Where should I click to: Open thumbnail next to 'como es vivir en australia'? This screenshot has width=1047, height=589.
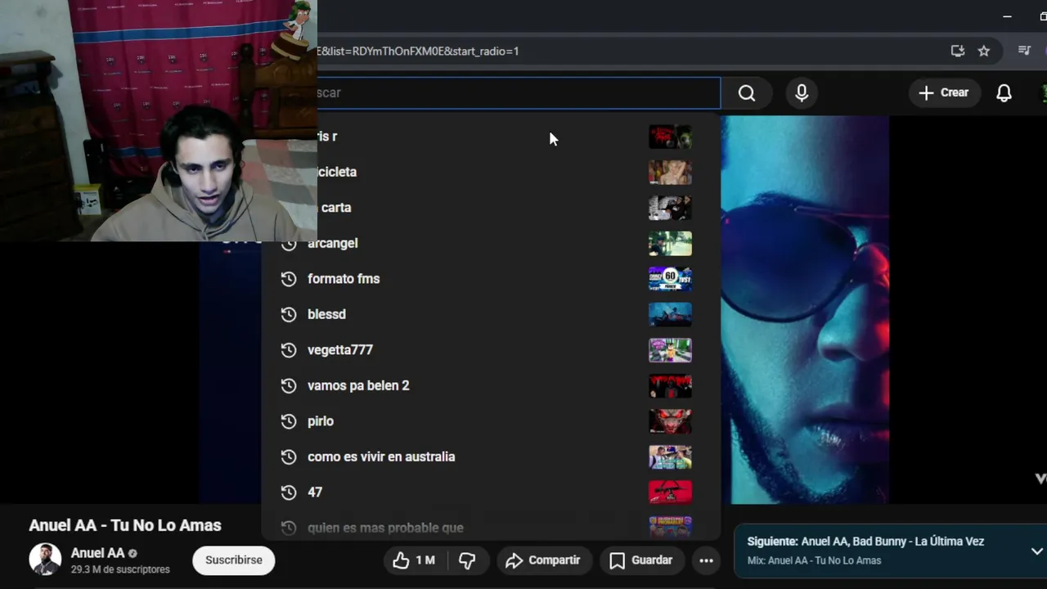[x=670, y=457]
